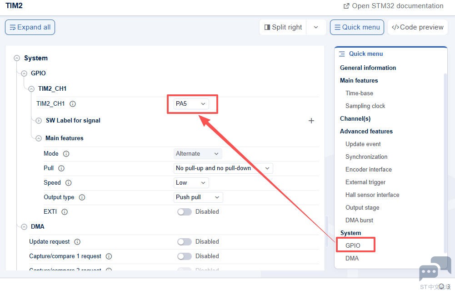Screen dimensions: 455x294
Task: Show info for Update request
Action: 77,241
